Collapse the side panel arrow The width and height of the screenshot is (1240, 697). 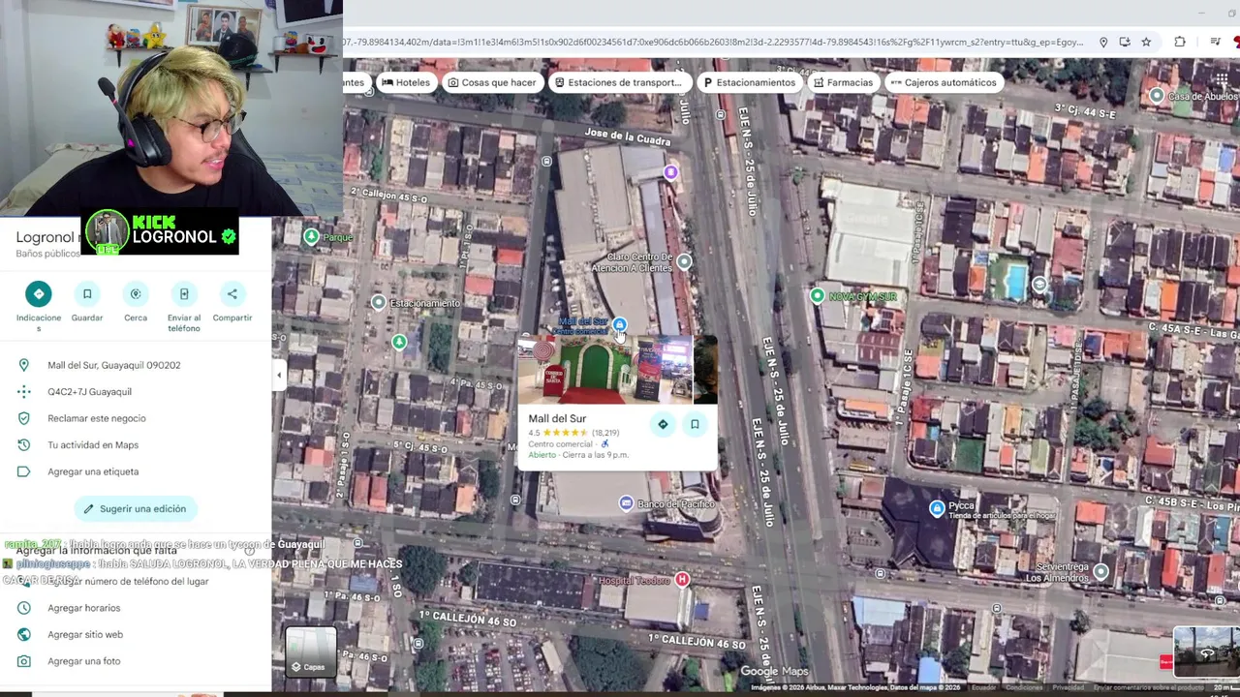[279, 375]
